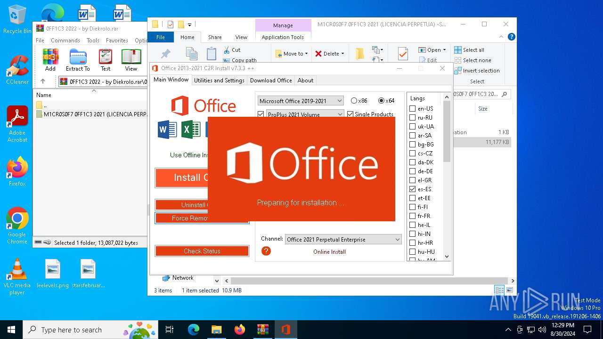Click Select all in Explorer ribbon
This screenshot has height=339, width=603.
click(x=469, y=50)
